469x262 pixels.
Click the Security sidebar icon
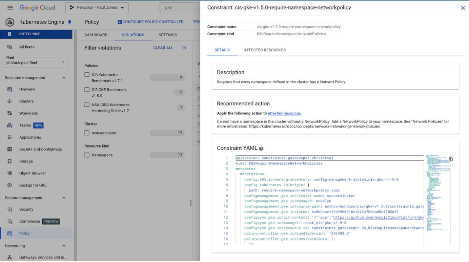point(10,210)
